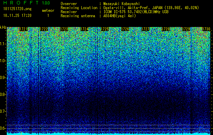Click the date text 10.11.25 17:20
Screen dimensions: 213x135
(17, 16)
